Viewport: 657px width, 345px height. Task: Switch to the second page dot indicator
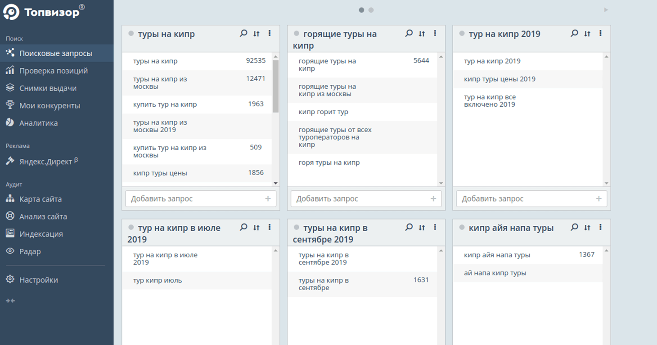[x=371, y=10]
